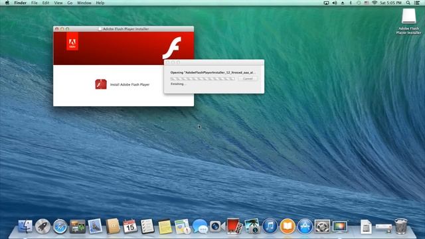This screenshot has width=425, height=239.
Task: Open AirPlay display menu bar icon
Action: click(326, 3)
